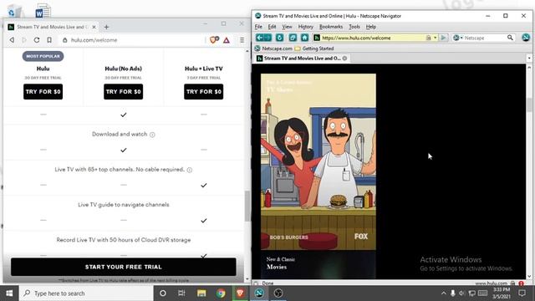Close Brave Stream TV tab
The image size is (535, 301).
(94, 27)
